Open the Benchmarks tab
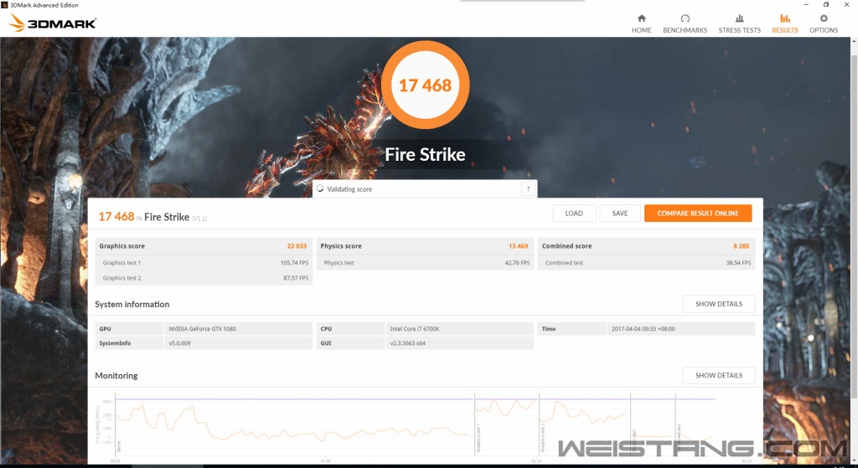858x468 pixels. tap(685, 24)
